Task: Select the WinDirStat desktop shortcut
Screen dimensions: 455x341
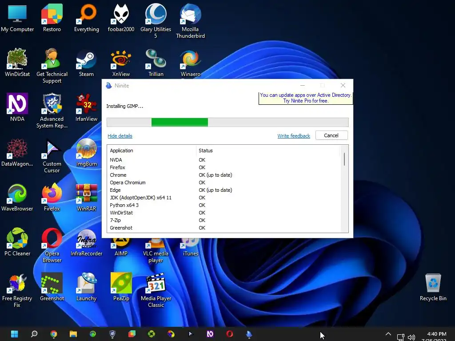Action: pos(17,63)
